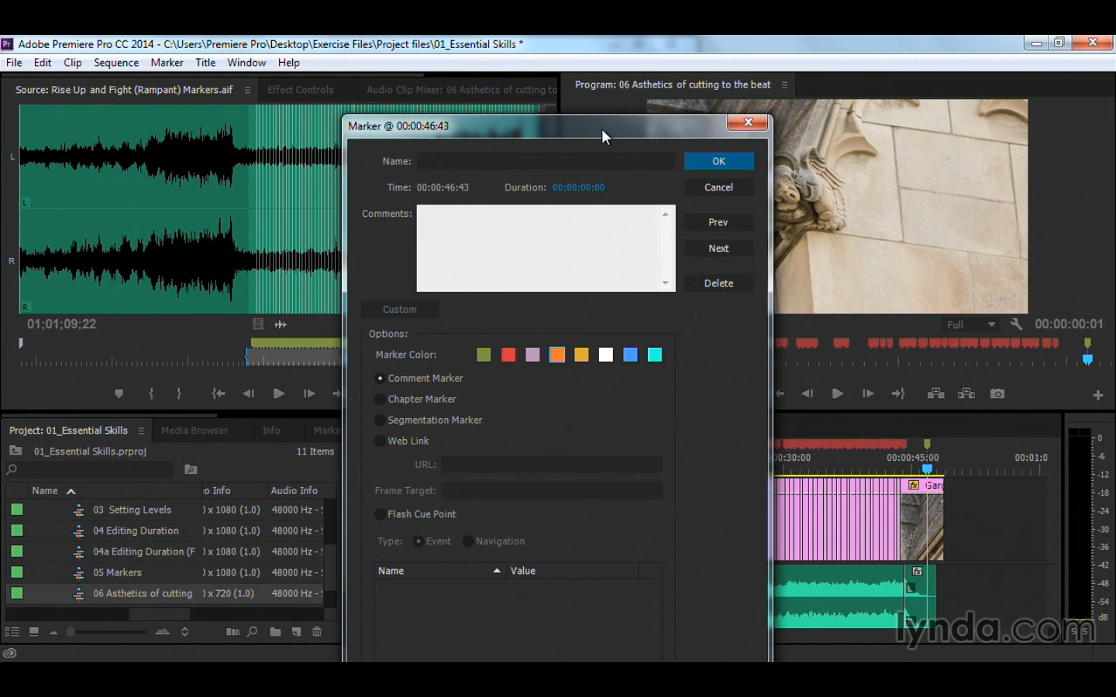Click the Creative Cloud icon in status bar
Viewport: 1116px width, 697px height.
pos(9,653)
